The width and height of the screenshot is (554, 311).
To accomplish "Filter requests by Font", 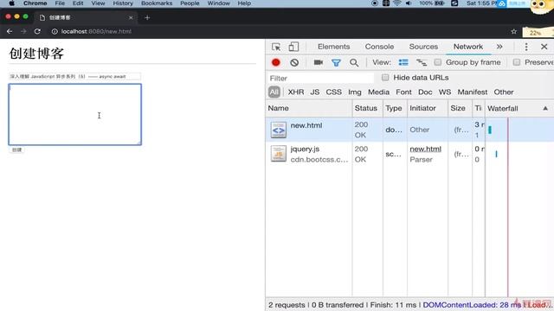I will point(403,92).
